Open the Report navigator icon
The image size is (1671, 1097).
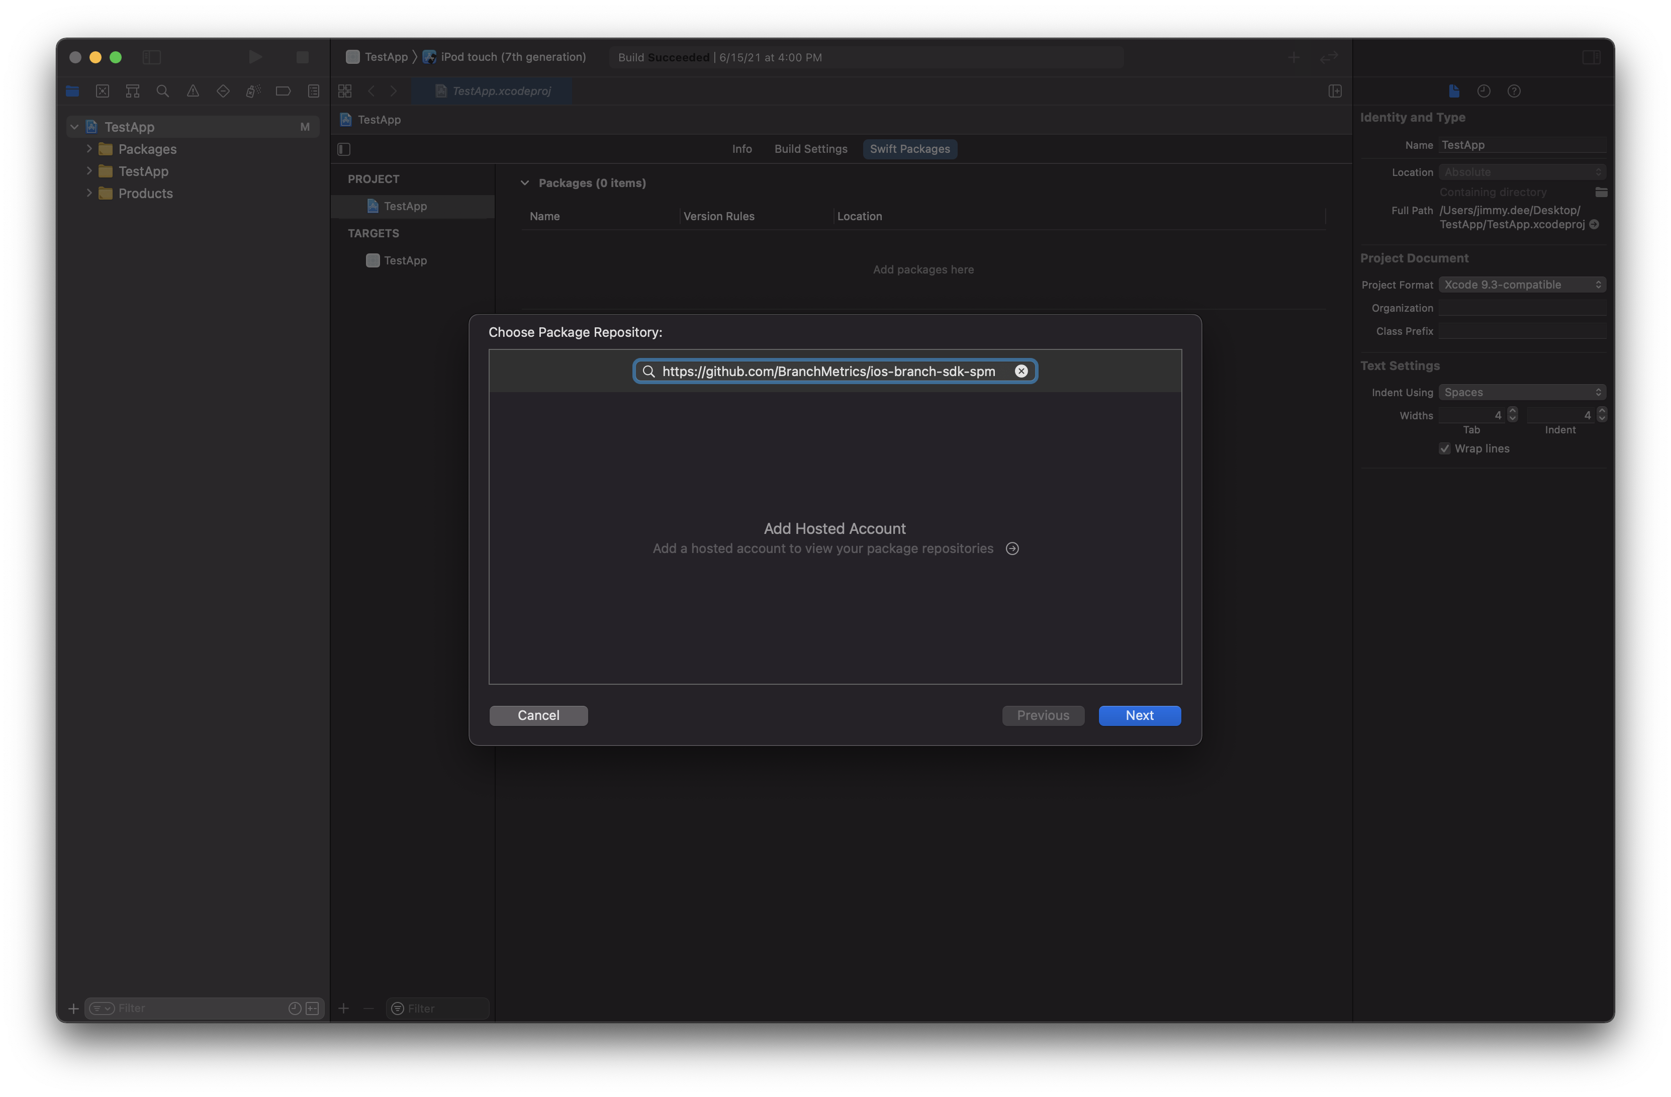(x=314, y=92)
